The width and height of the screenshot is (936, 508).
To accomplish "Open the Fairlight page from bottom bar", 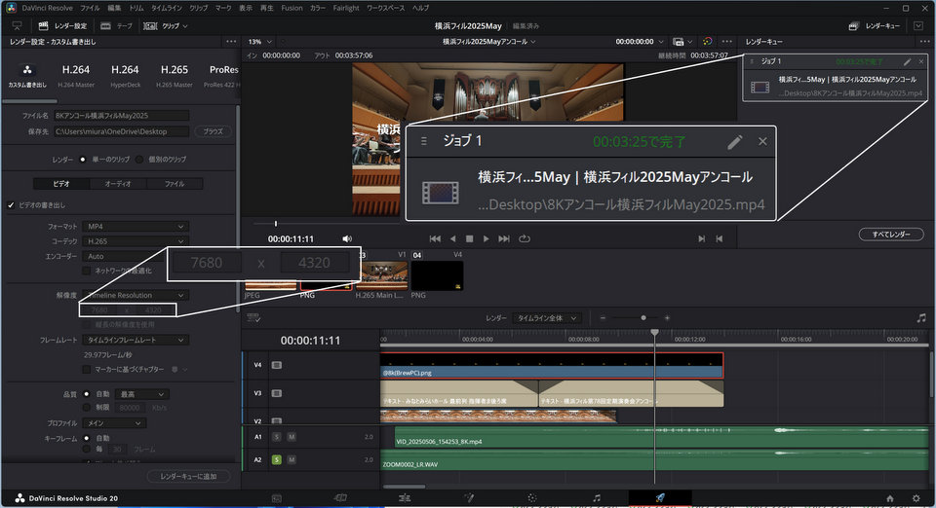I will click(x=597, y=497).
